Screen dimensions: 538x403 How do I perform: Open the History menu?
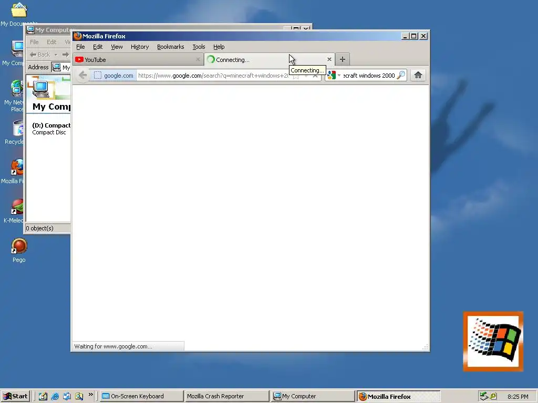[140, 47]
